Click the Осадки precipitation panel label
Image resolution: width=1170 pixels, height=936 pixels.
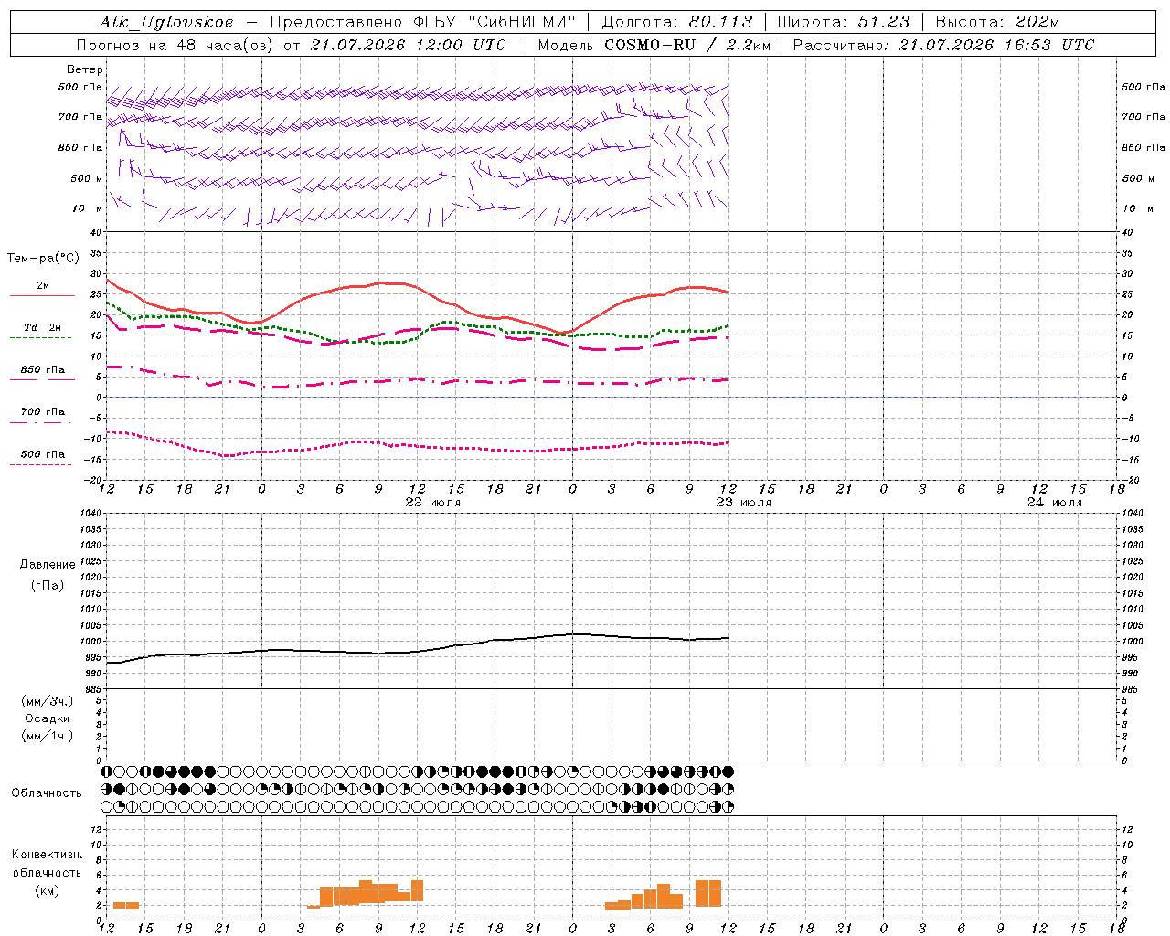(48, 718)
